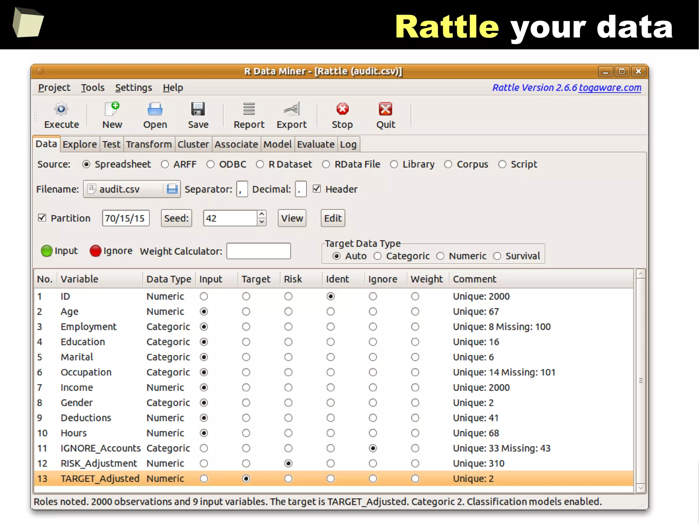Set Target Data Type to Numeric
This screenshot has height=524, width=699.
[x=440, y=256]
